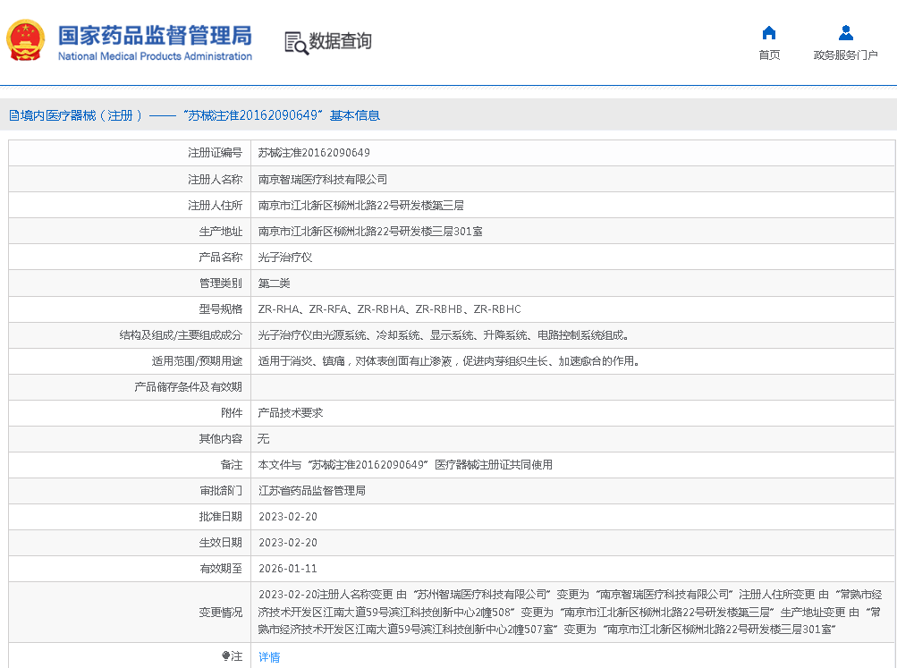The height and width of the screenshot is (668, 897).
Task: Click approving department 江苏省药品监督管理局
Action: click(312, 491)
